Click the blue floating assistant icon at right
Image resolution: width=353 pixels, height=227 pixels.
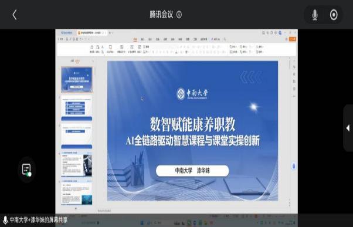point(294,166)
